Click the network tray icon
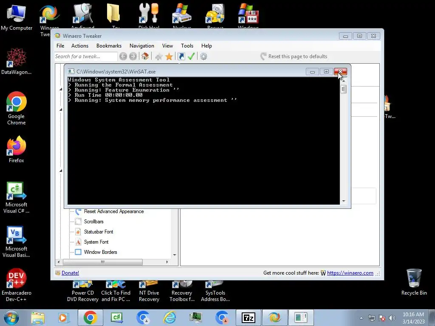This screenshot has width=435, height=326. tap(371, 318)
